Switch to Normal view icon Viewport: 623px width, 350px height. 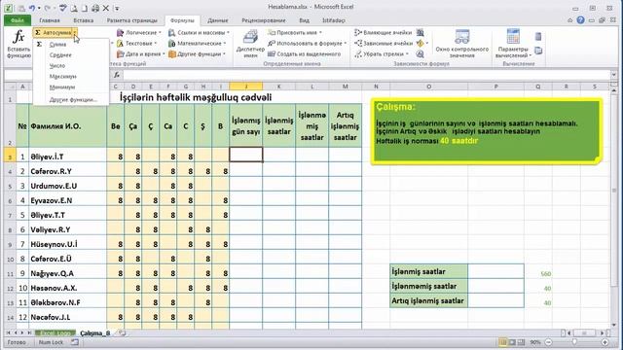502,341
